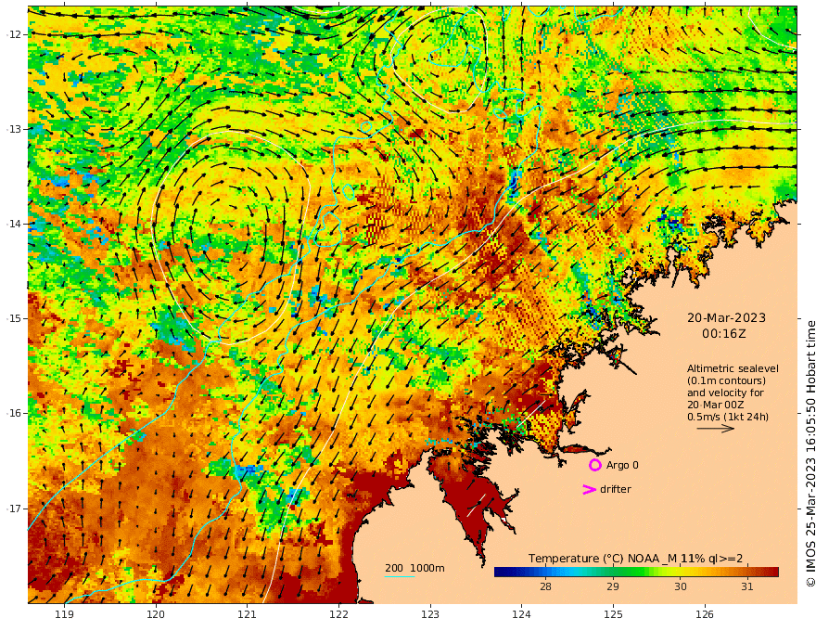Click the 20 Mar 00Z text

click(715, 406)
